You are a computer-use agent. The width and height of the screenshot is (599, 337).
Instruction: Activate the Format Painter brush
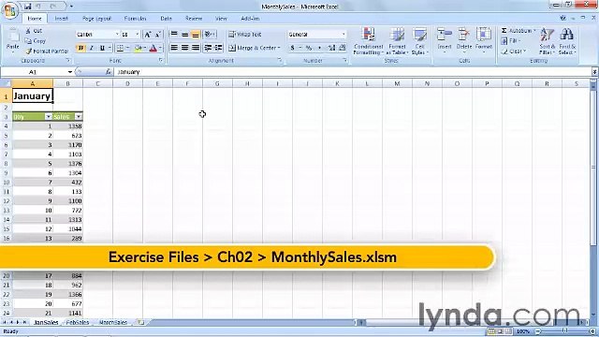[47, 51]
